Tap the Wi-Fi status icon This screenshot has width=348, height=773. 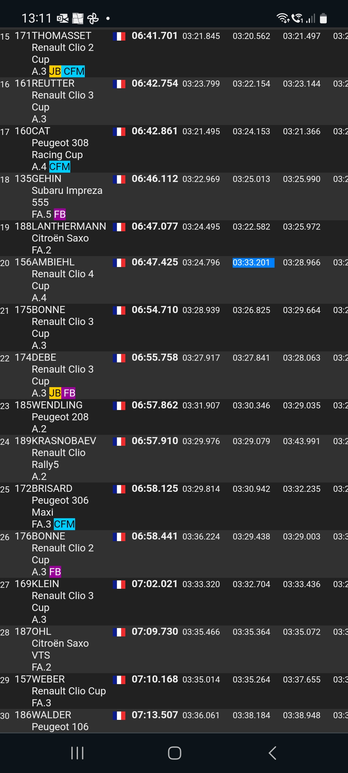pyautogui.click(x=283, y=18)
